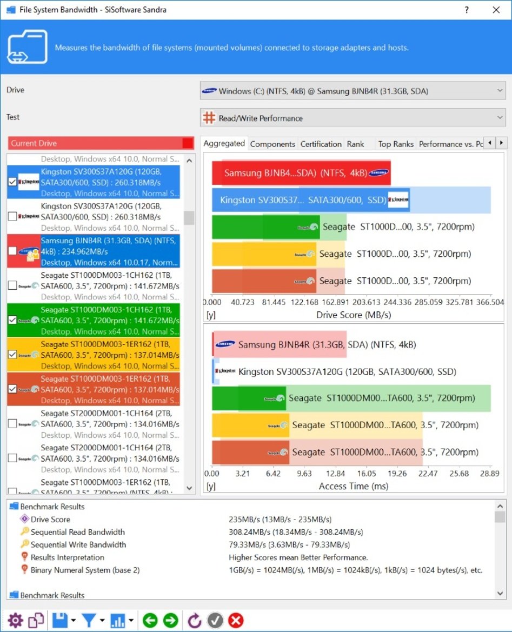Select the value 308.24MB/s (18.34MB/s - 308.24MB/s)
The height and width of the screenshot is (632, 512).
point(296,532)
